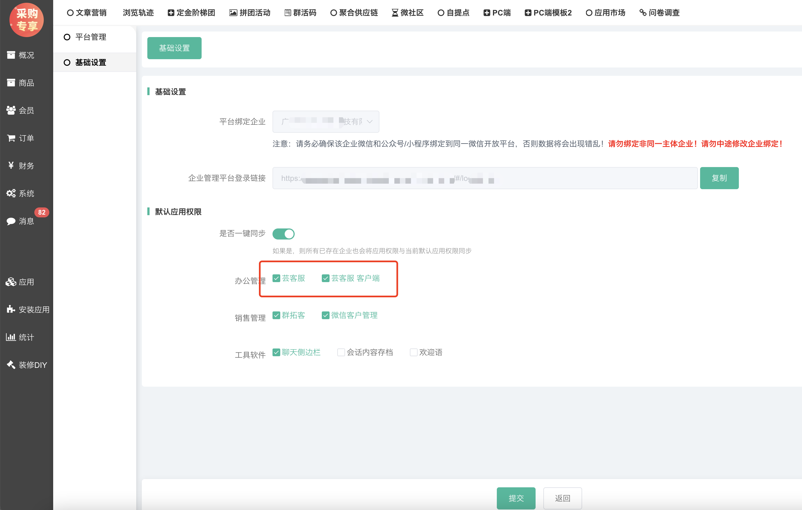Uncheck the 群拓客 checkbox
Screen dimensions: 802x510
point(276,315)
